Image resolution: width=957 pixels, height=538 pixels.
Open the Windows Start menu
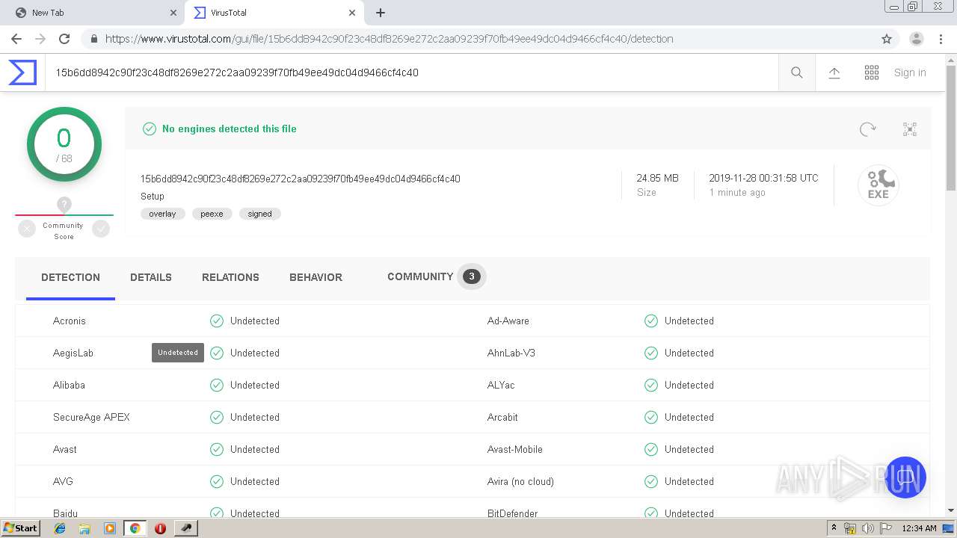[21, 528]
